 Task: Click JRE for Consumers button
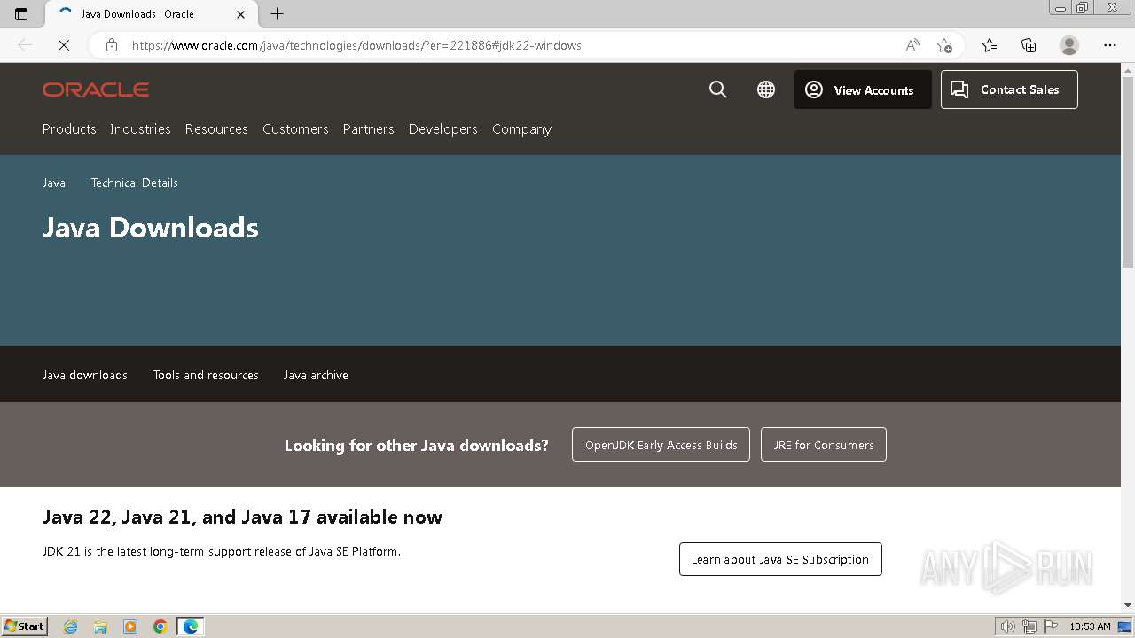point(824,445)
